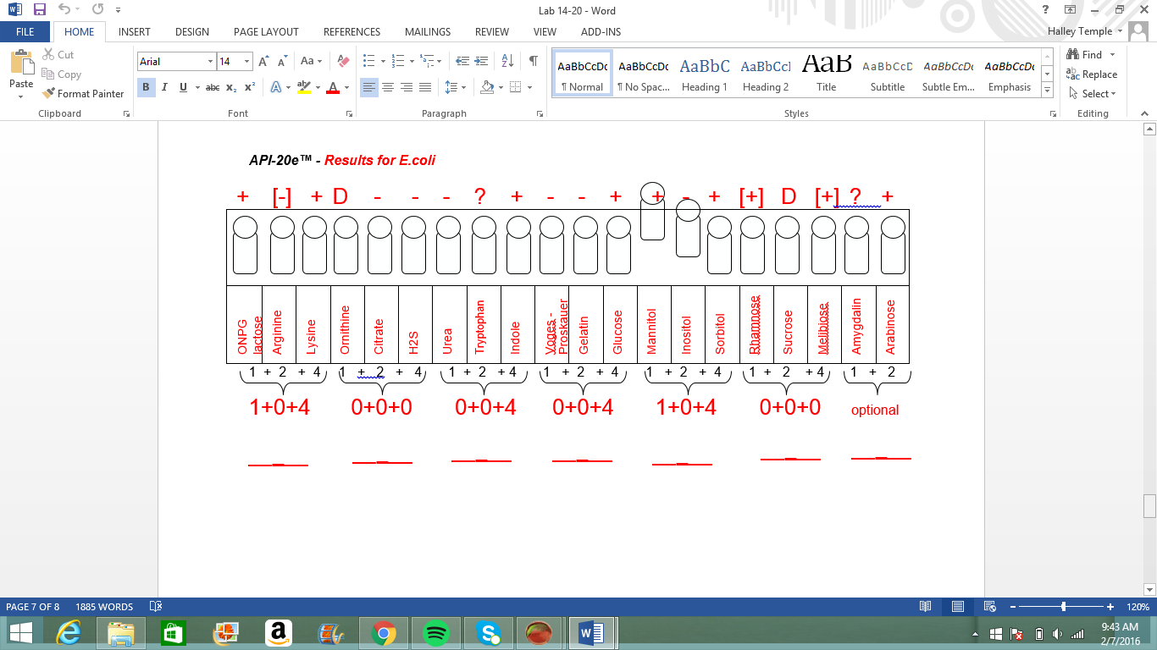Open Text Effects and Typography
This screenshot has width=1157, height=650.
tap(276, 87)
